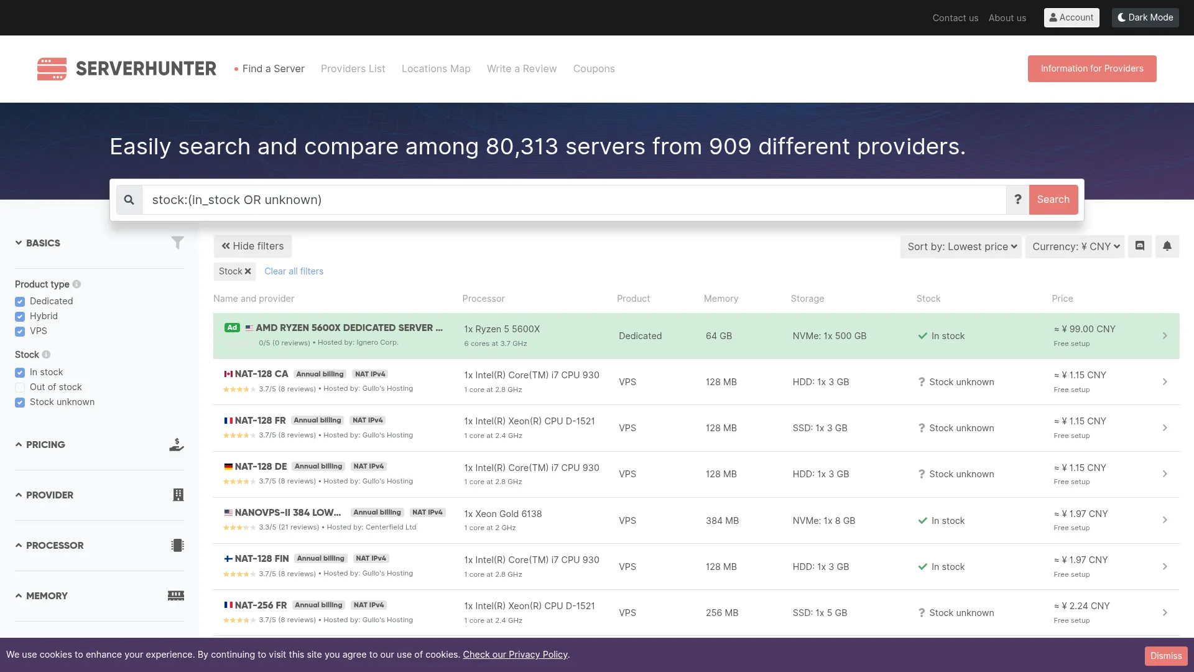Uncheck the Dedicated product type
Image resolution: width=1194 pixels, height=672 pixels.
[x=20, y=302]
